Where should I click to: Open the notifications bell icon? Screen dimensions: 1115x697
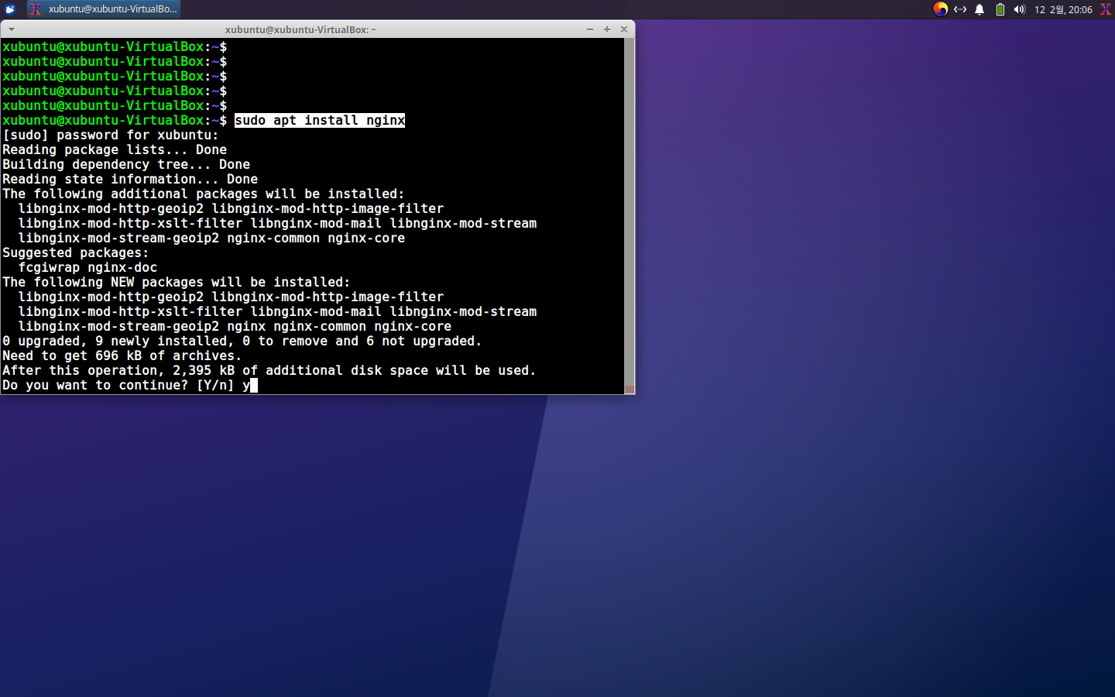click(x=979, y=9)
